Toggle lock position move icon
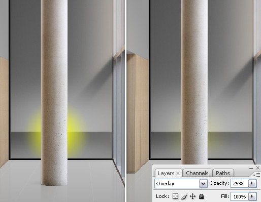The width and height of the screenshot is (261, 202). pos(192,196)
